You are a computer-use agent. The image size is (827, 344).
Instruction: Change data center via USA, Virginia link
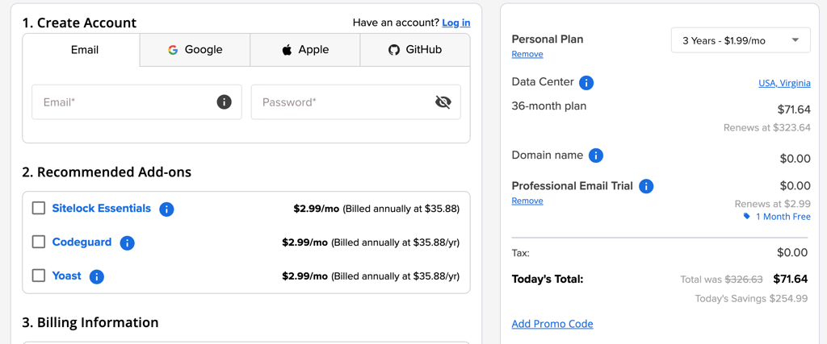pos(784,83)
